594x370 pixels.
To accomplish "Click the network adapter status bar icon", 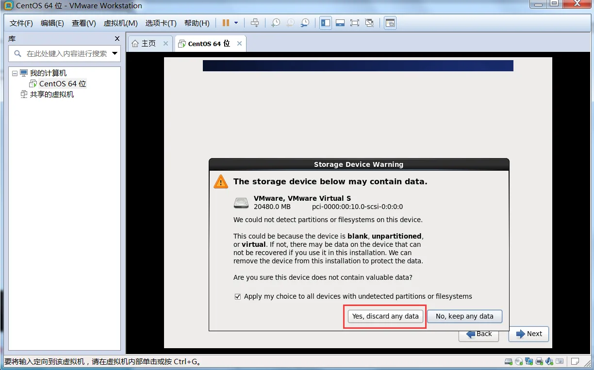I will coord(529,361).
